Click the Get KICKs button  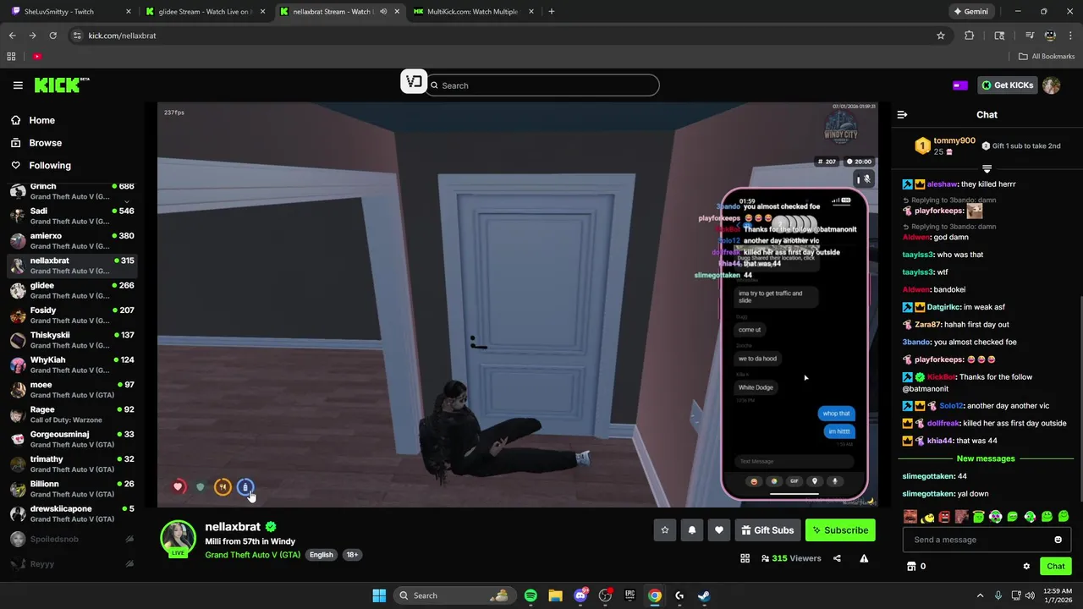(x=1008, y=85)
